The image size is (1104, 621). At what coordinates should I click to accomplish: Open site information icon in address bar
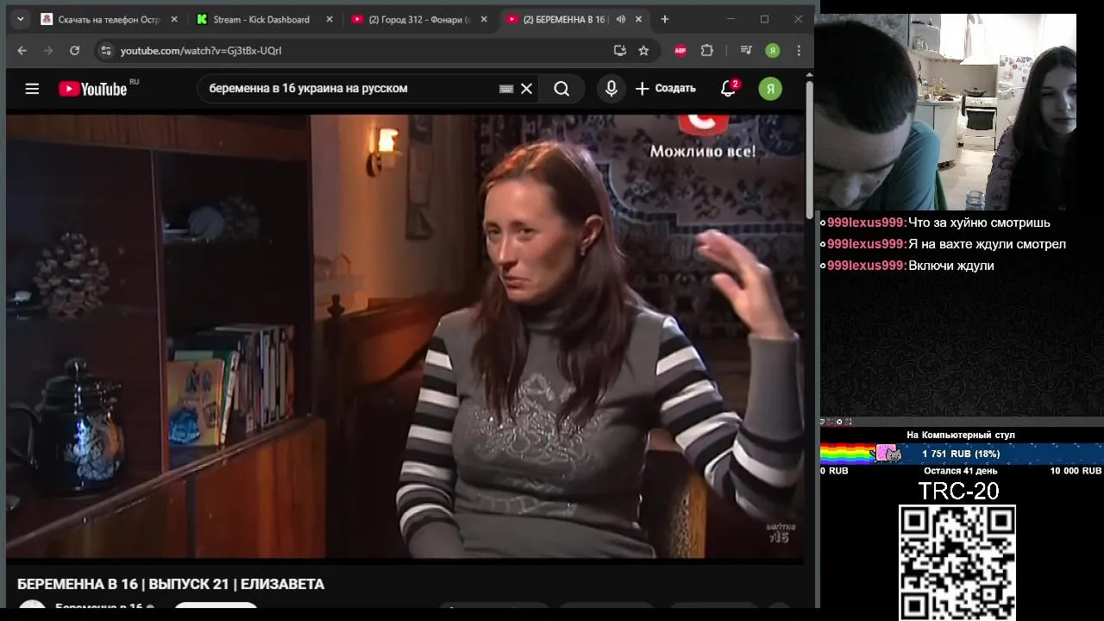point(106,51)
